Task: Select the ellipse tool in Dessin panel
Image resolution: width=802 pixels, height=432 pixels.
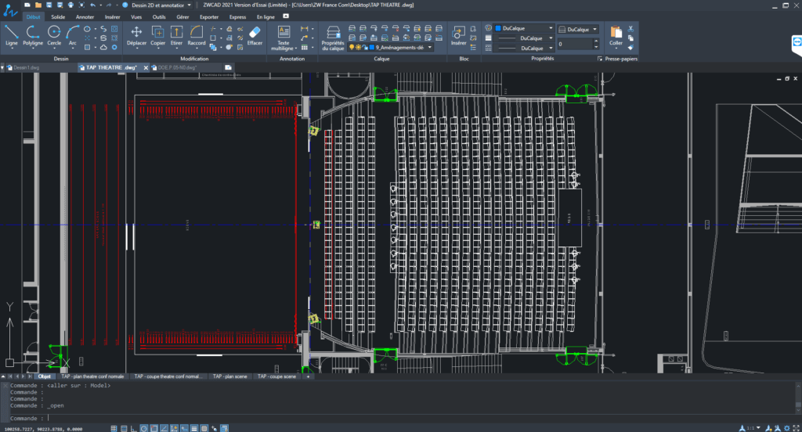Action: pyautogui.click(x=87, y=29)
